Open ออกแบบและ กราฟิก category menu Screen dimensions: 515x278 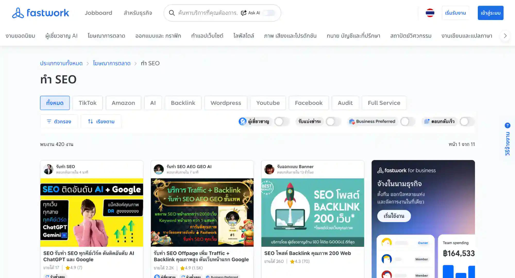158,36
